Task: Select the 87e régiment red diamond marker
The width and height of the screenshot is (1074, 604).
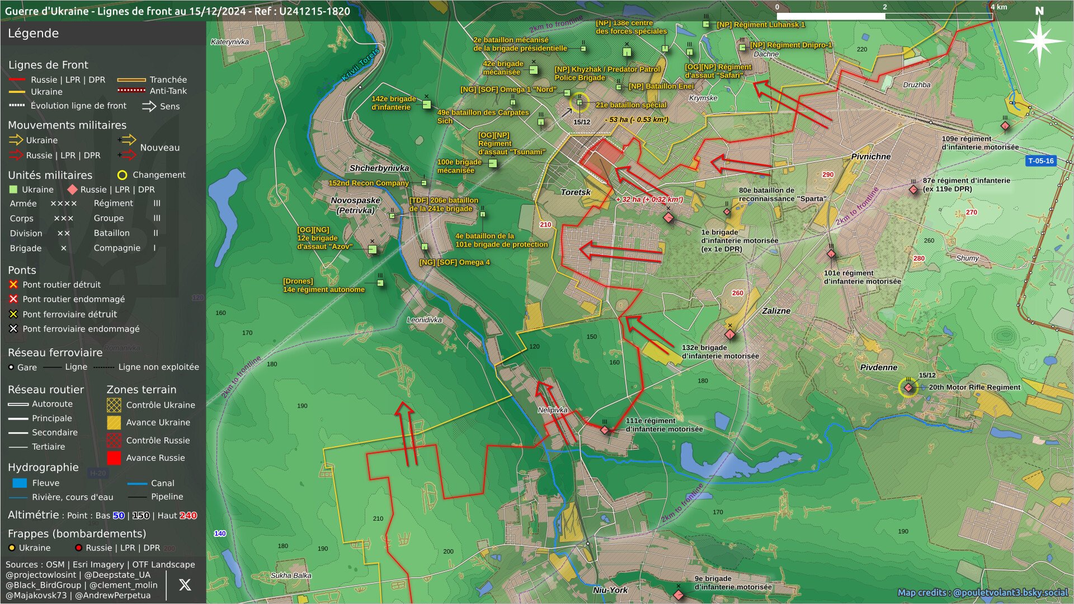Action: [x=913, y=190]
